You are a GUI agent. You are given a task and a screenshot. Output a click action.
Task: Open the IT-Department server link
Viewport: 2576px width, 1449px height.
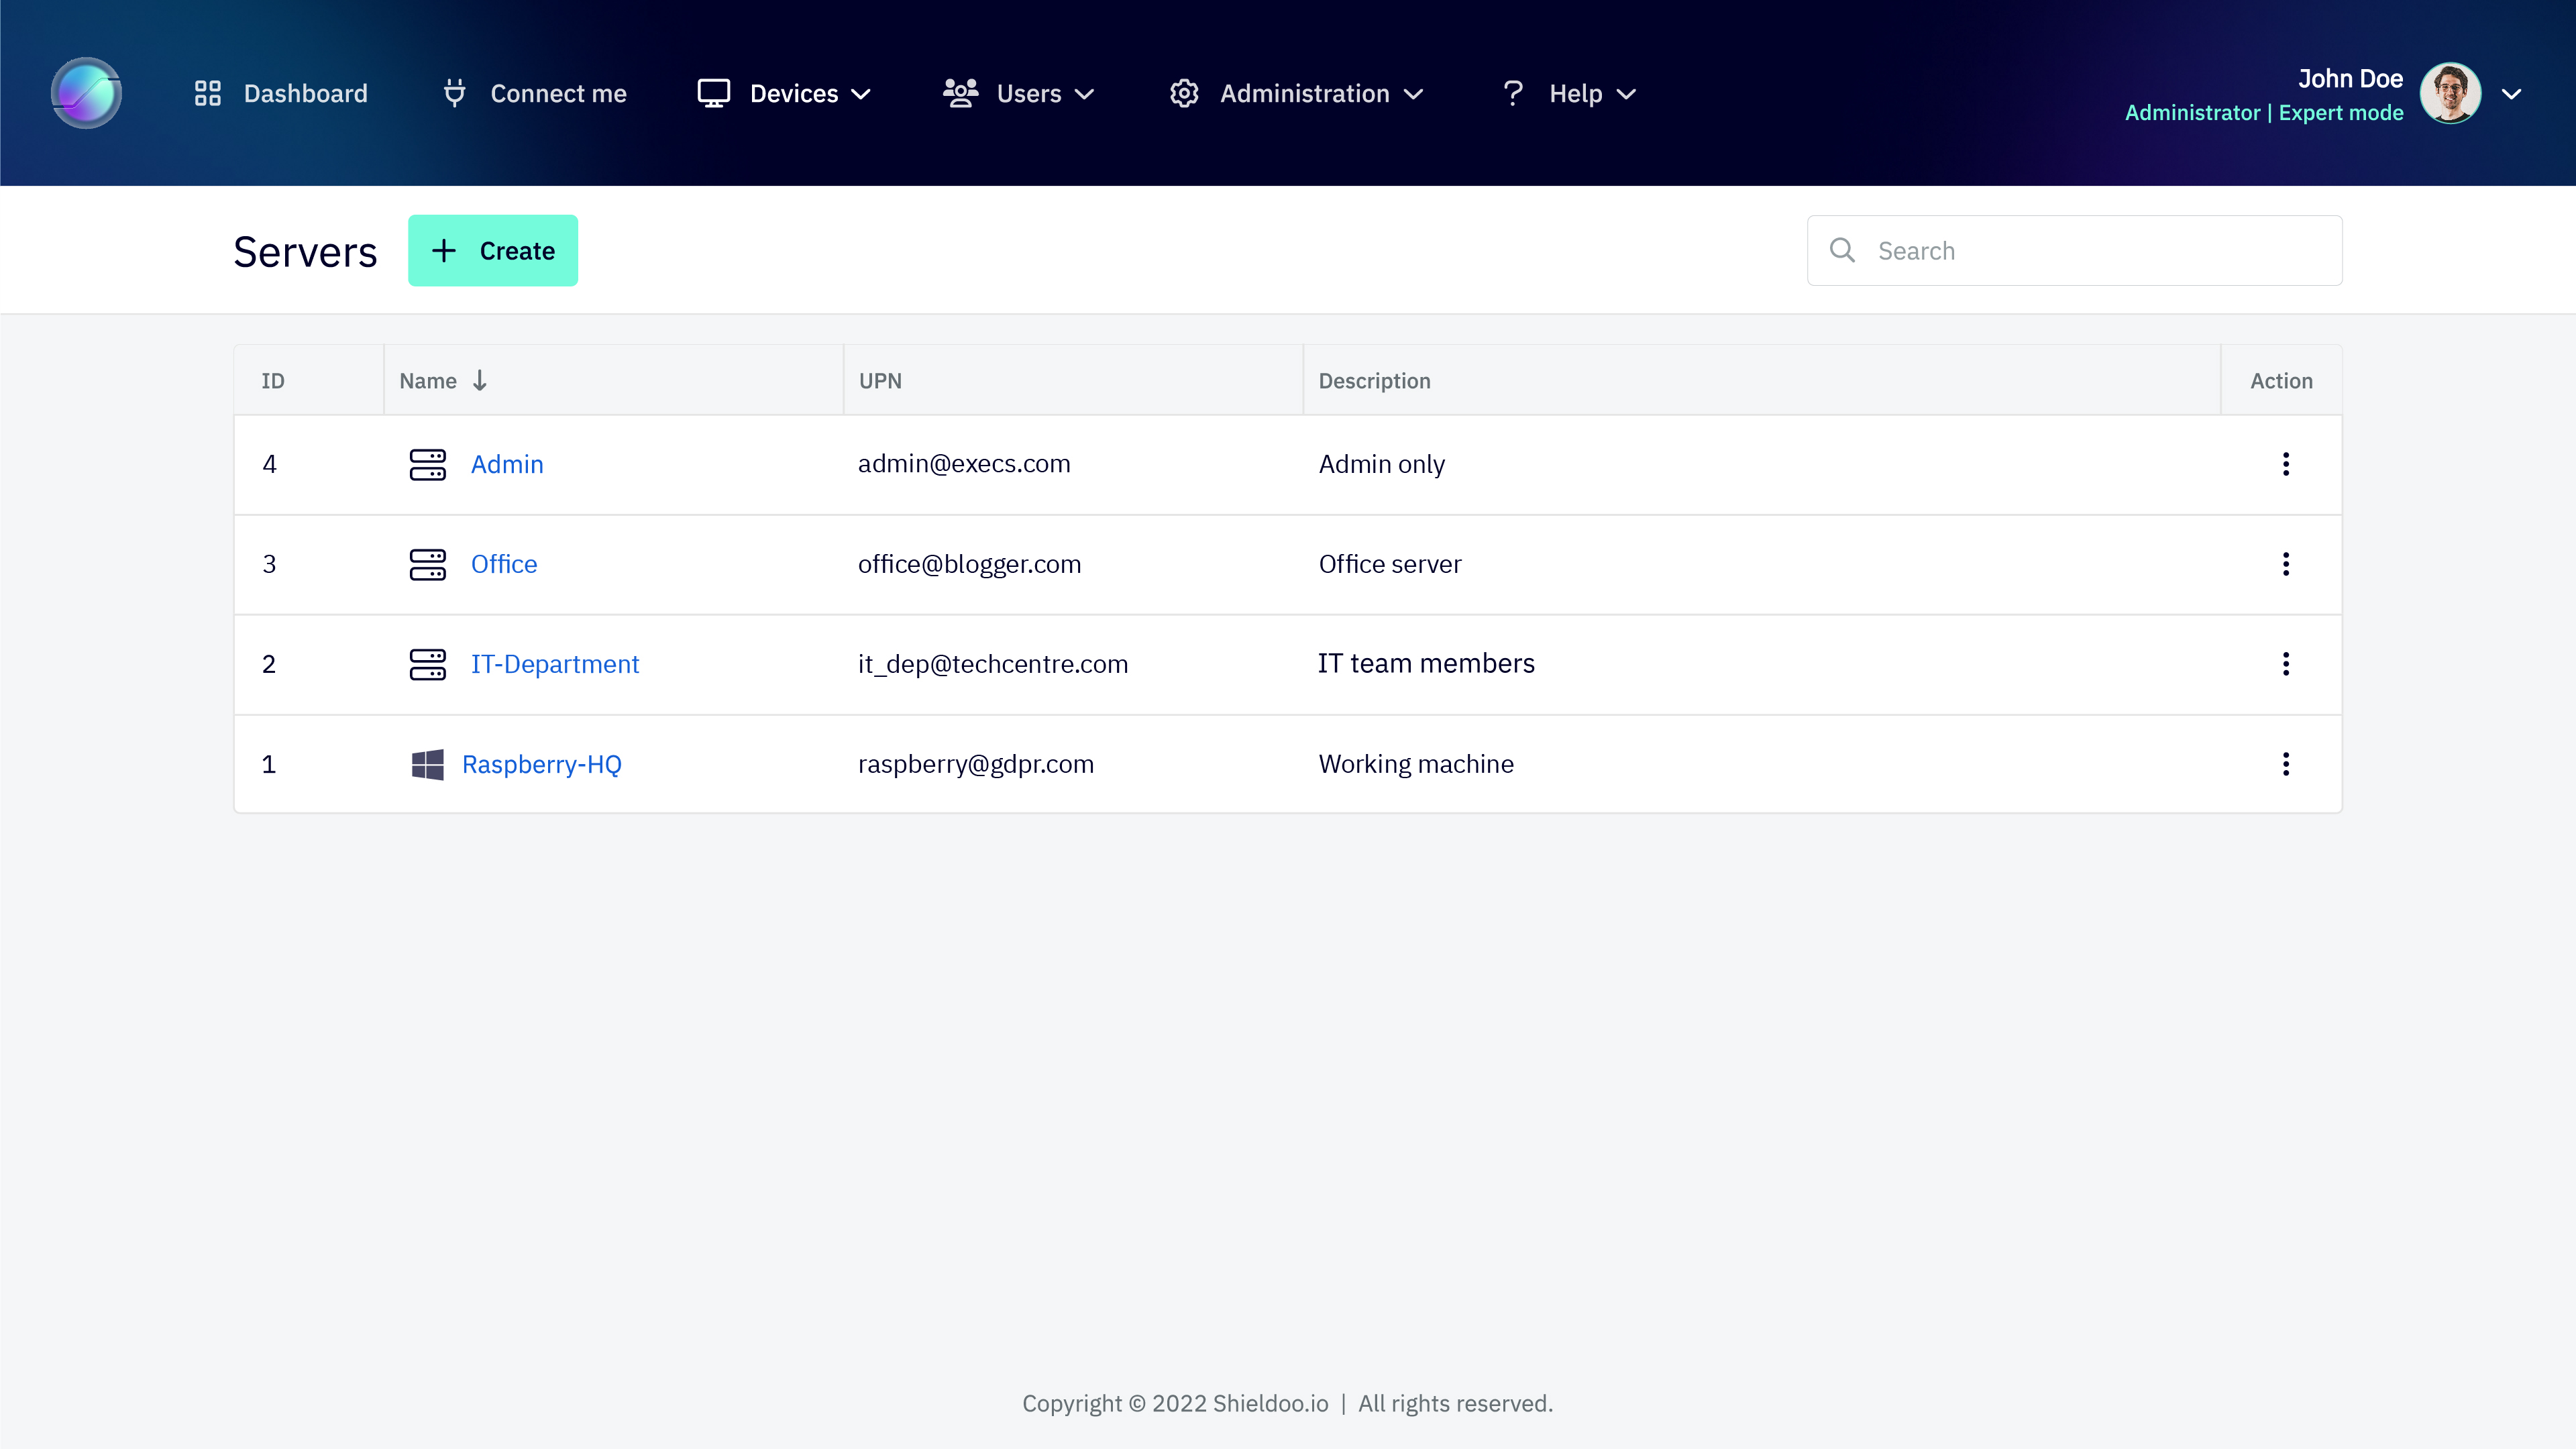tap(555, 663)
